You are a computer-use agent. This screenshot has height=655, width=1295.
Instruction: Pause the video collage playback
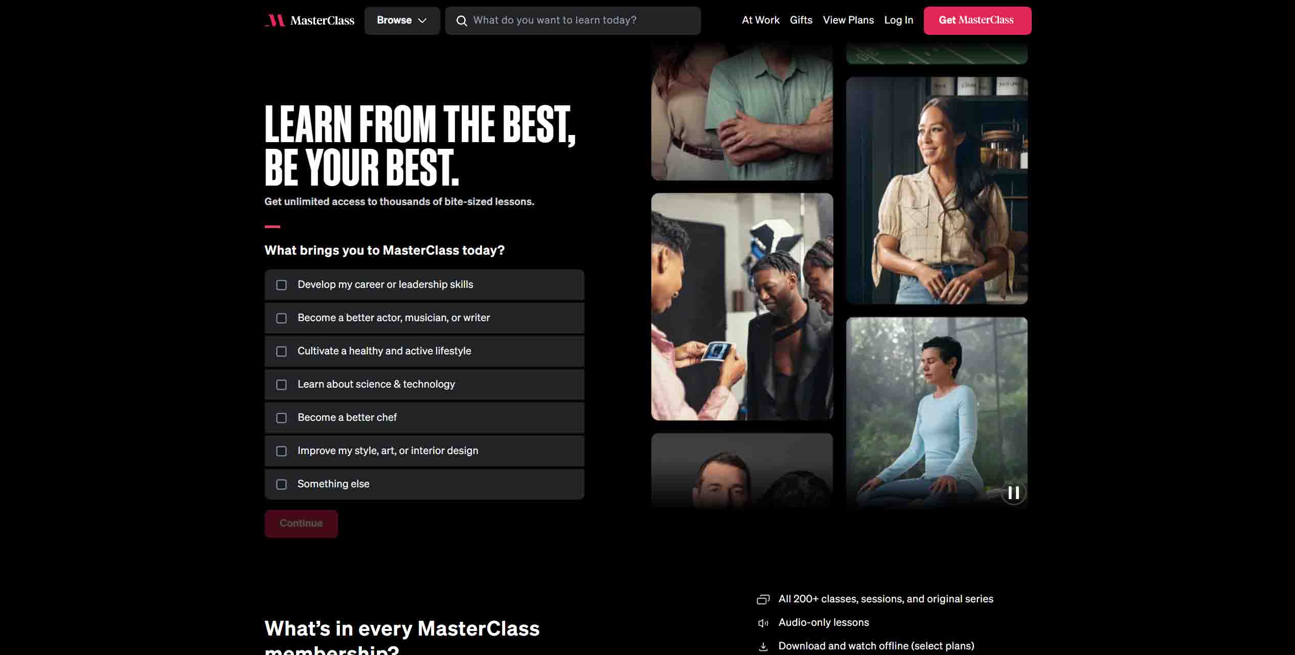click(1013, 493)
